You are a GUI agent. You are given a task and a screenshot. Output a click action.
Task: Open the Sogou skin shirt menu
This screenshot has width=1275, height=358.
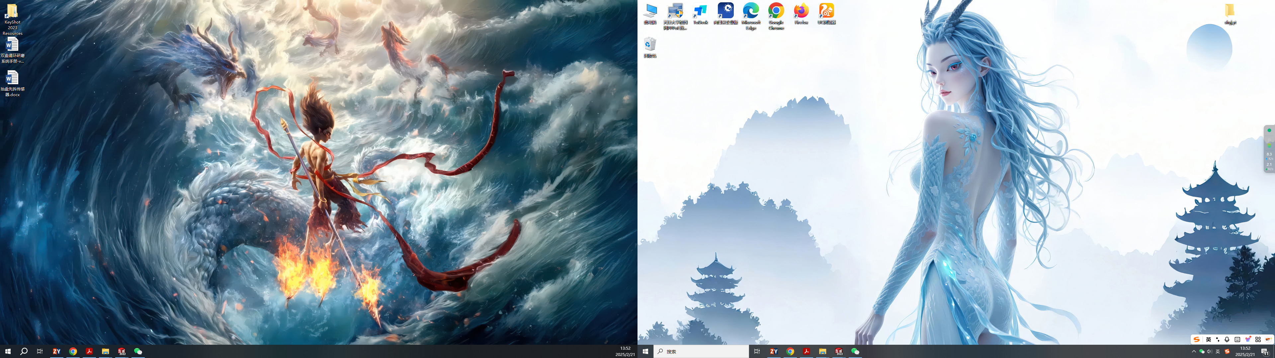1248,339
